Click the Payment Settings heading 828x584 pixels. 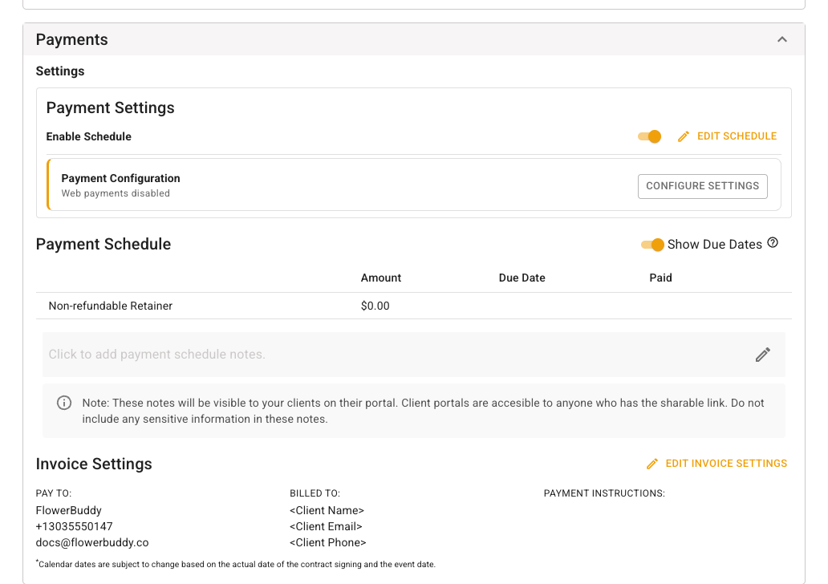point(111,107)
